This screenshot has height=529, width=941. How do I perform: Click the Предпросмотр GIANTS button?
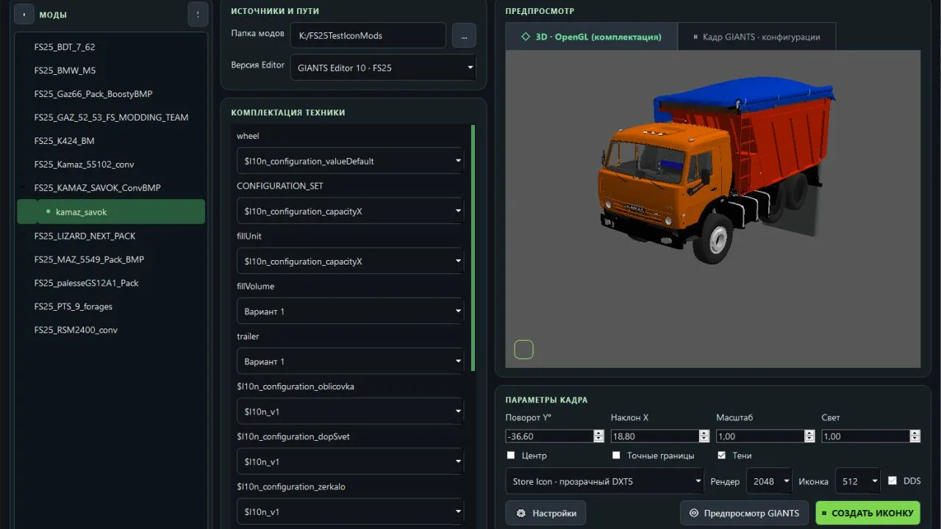pos(745,513)
